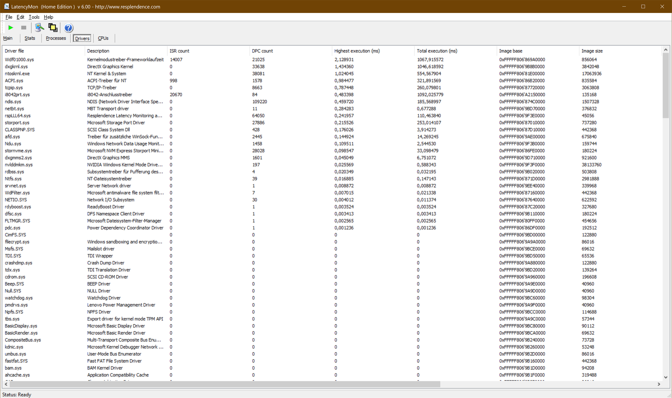Viewport: 672px width, 398px height.
Task: Sort by DPC count column header
Action: tap(262, 51)
